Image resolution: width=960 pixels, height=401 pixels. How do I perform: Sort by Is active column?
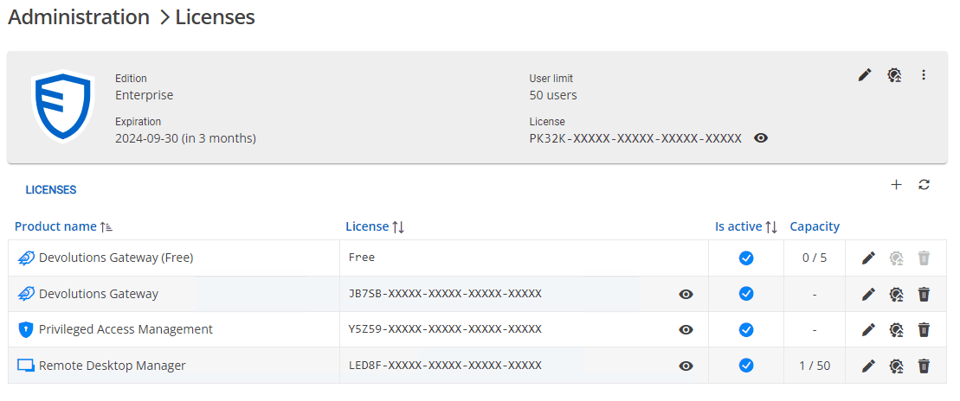click(745, 226)
